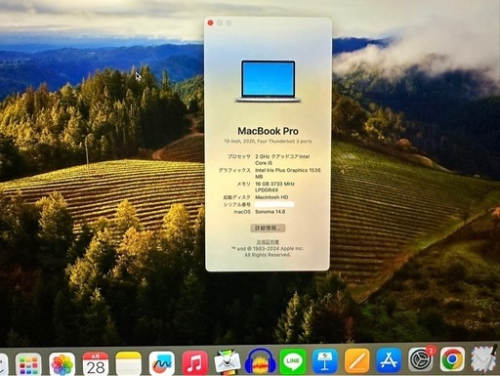
Task: Click the "MacBook Pro" title text
Action: click(268, 131)
